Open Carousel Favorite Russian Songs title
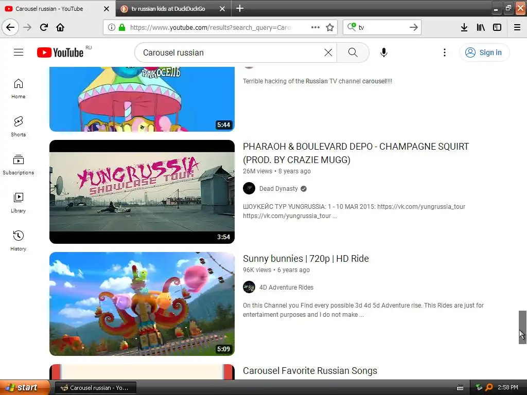 310,370
